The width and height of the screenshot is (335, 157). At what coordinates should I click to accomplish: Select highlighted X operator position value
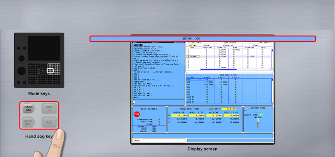(x=179, y=116)
